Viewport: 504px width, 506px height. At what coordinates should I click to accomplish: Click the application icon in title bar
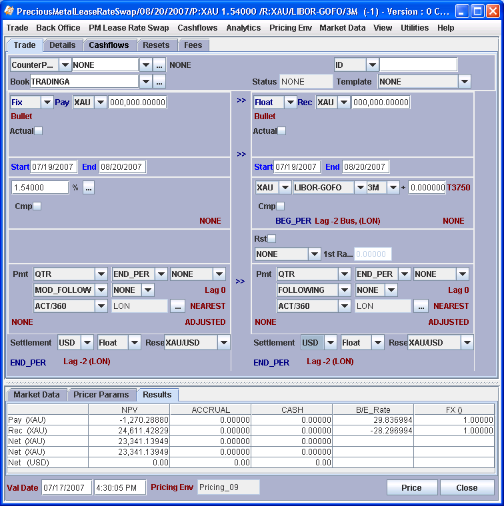9,11
